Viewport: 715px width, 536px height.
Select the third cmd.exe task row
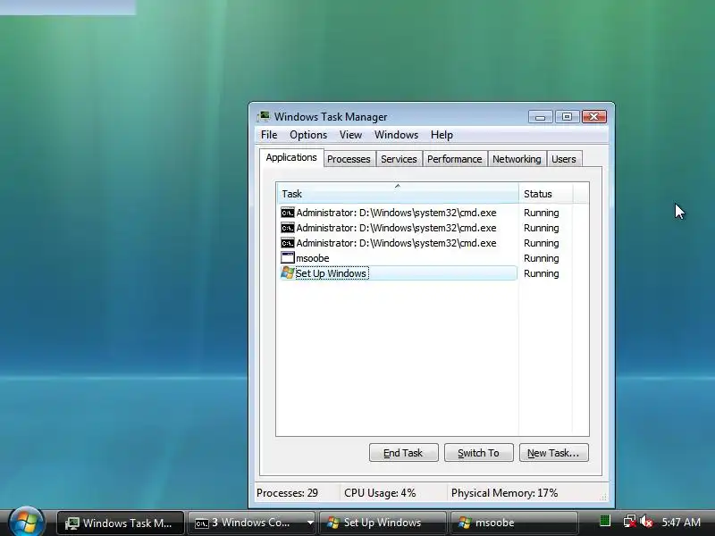click(398, 243)
